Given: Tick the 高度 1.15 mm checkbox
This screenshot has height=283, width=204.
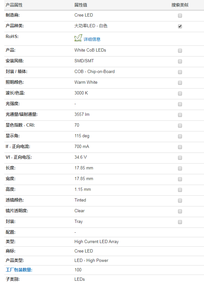Looking at the screenshot, I should click(x=180, y=190).
